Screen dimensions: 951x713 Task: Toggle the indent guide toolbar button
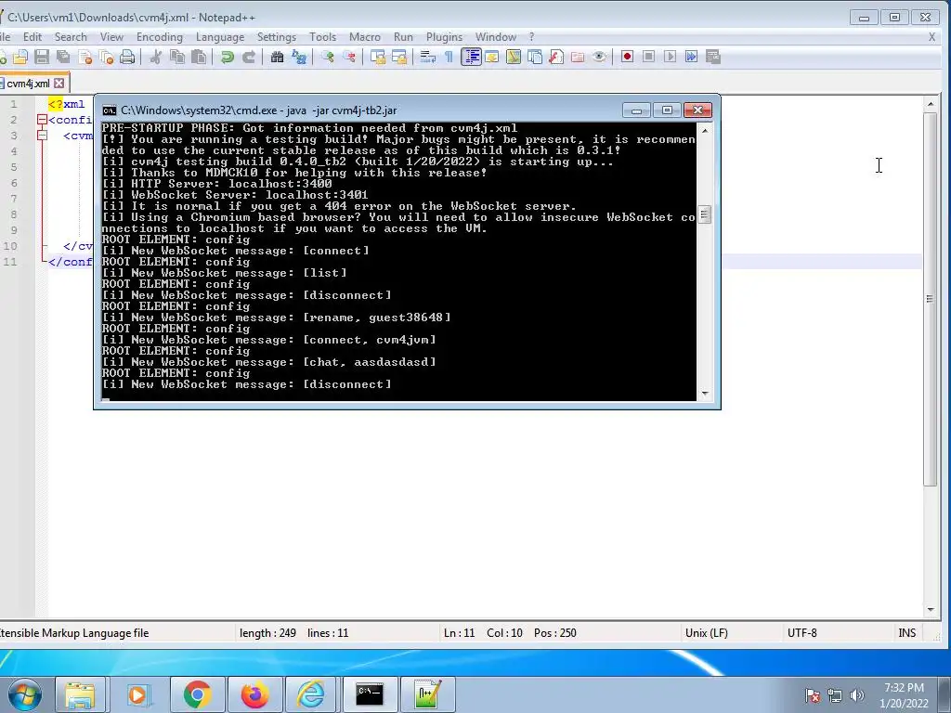471,57
